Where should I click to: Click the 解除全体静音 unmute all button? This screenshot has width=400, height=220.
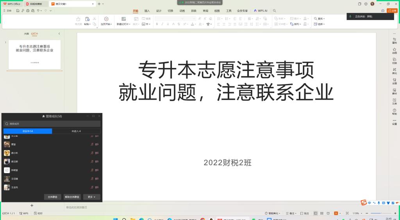point(72,197)
